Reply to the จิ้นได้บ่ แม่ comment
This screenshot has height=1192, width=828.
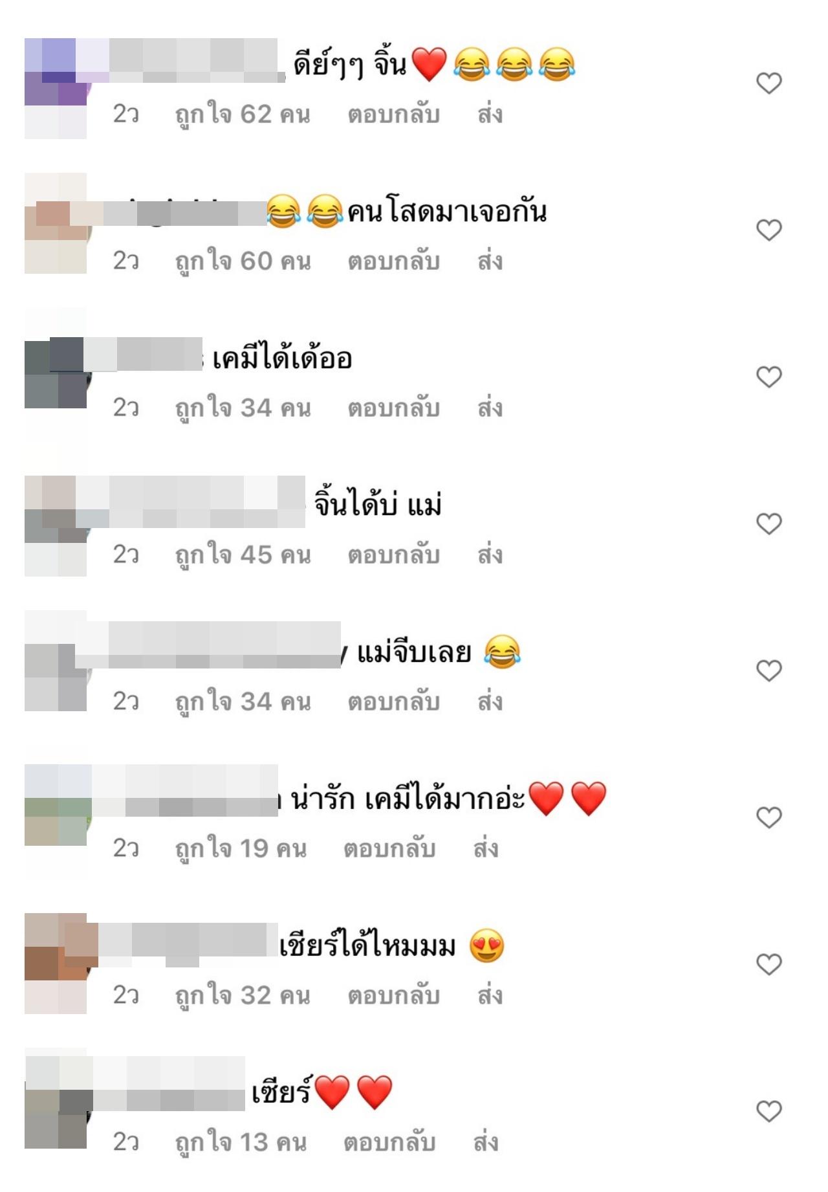point(393,555)
